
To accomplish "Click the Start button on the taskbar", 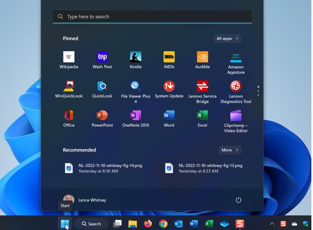I will click(65, 224).
